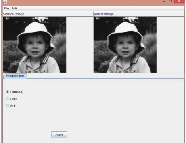Open the File menu
The height and width of the screenshot is (143, 186).
(6, 8)
